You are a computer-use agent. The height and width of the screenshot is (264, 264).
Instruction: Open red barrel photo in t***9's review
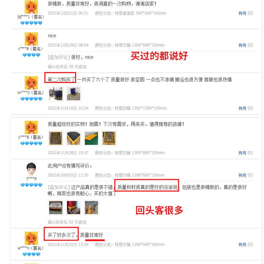[x=74, y=208]
